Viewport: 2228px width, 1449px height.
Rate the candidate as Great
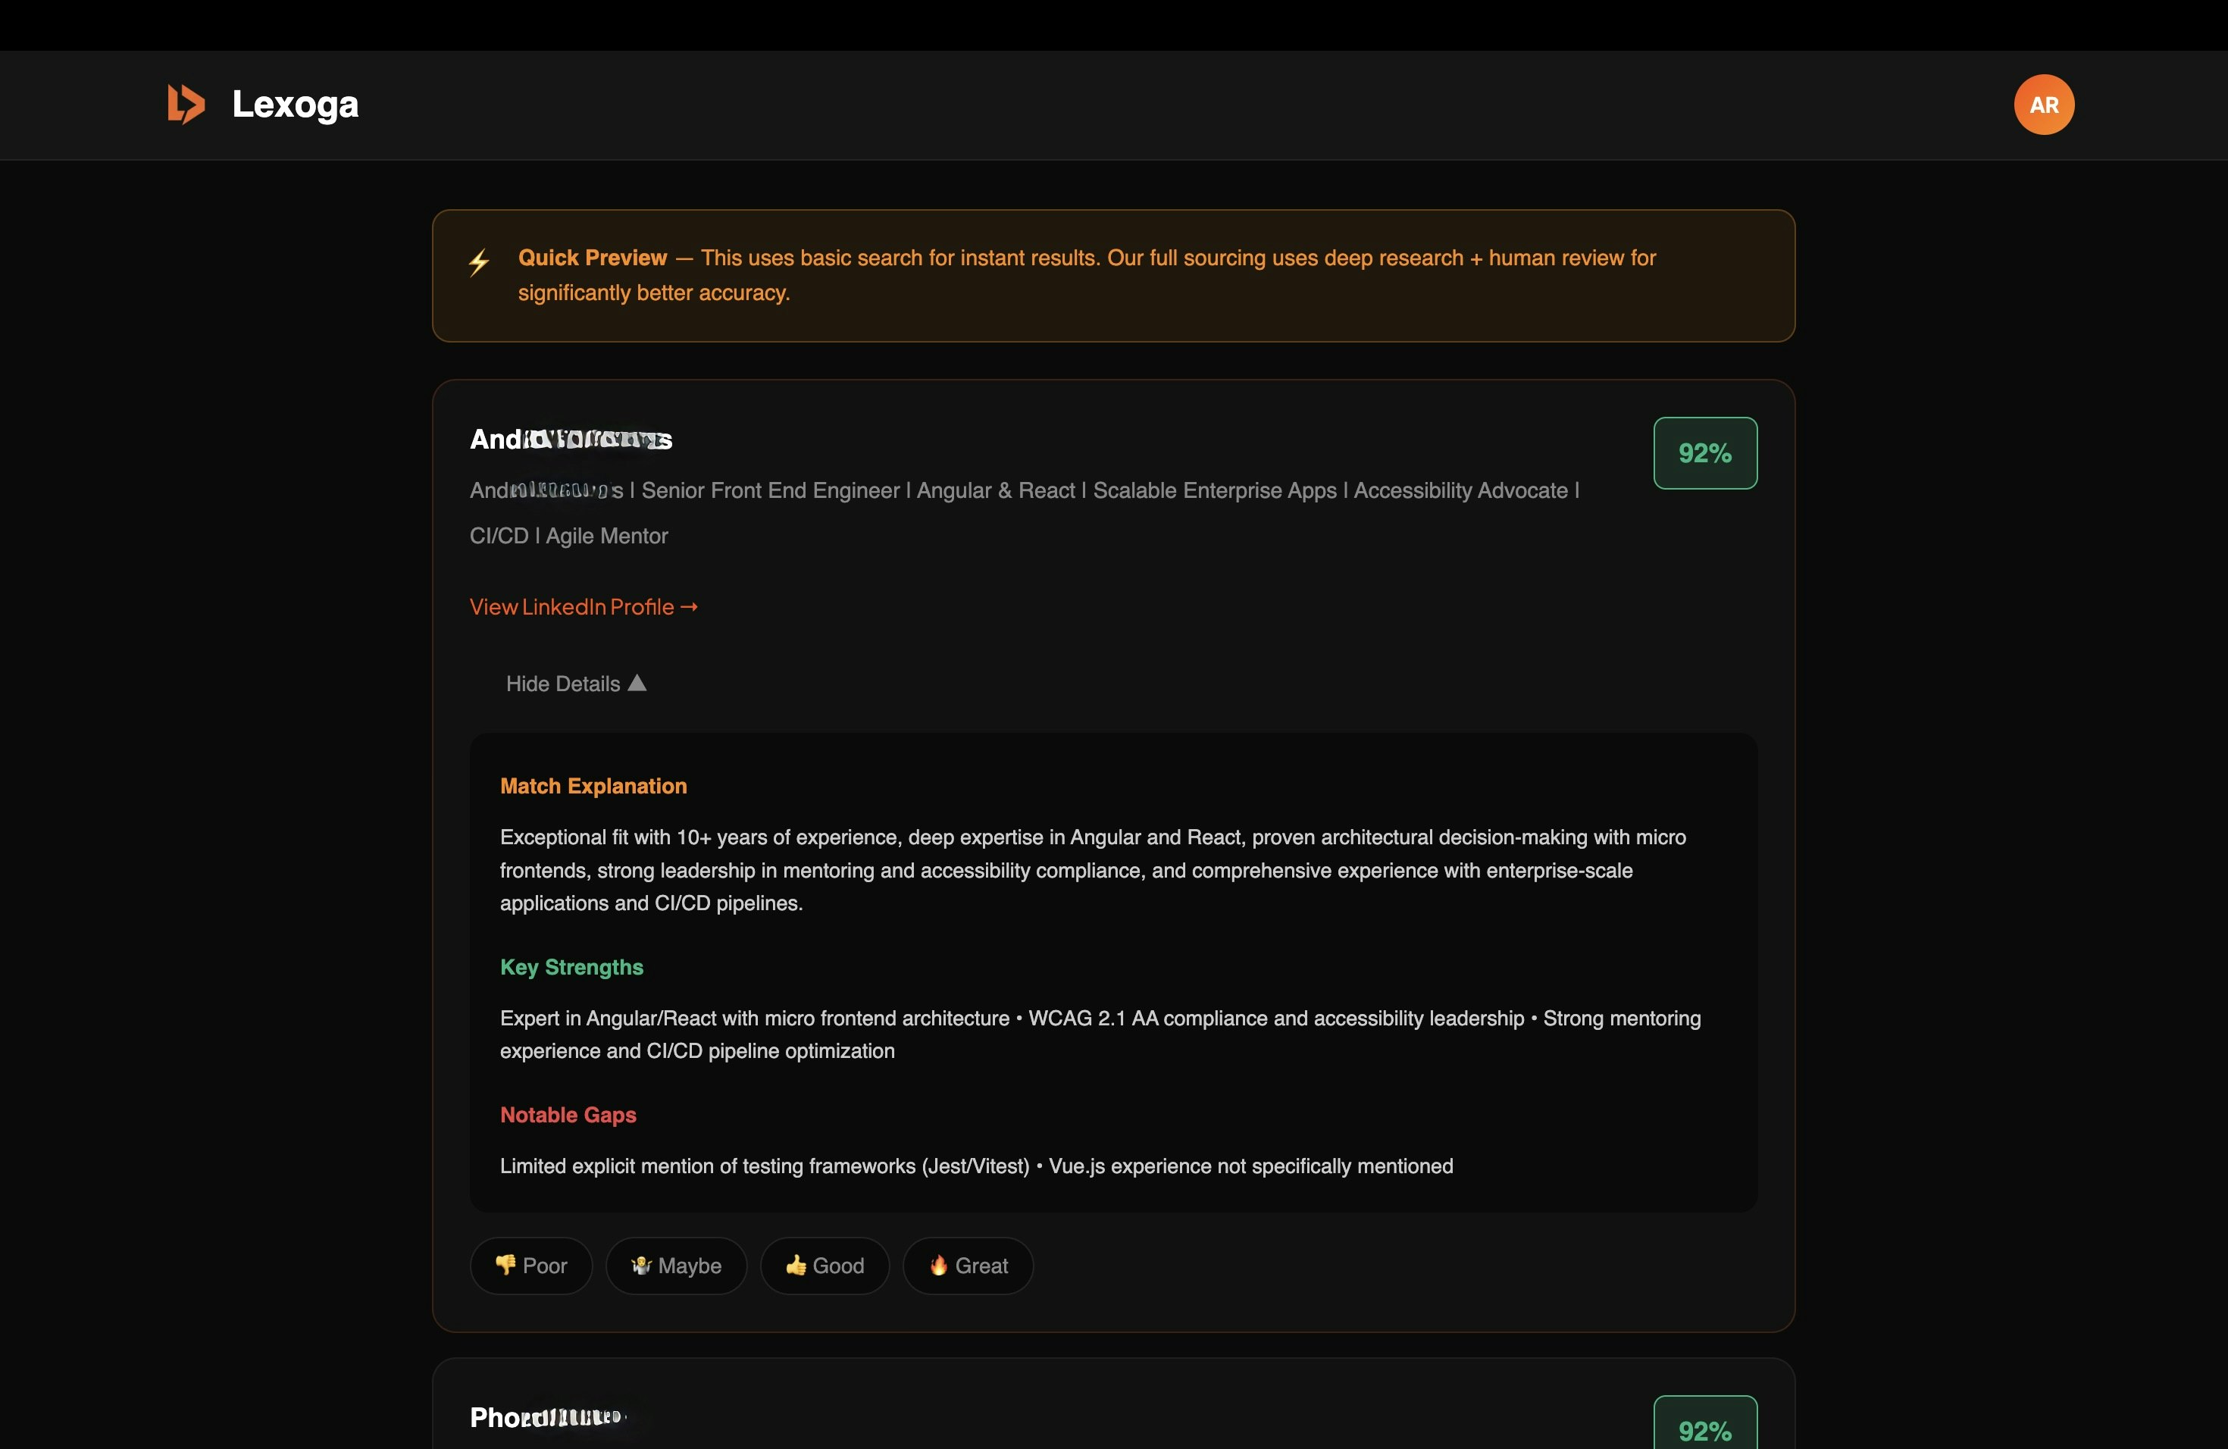pyautogui.click(x=968, y=1266)
